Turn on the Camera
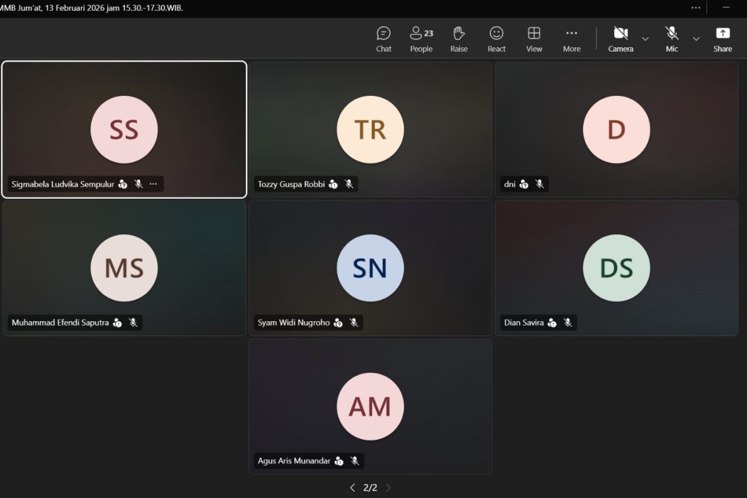 [x=620, y=39]
